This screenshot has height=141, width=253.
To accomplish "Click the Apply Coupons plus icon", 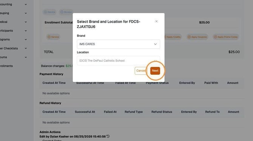I will [x=189, y=37].
